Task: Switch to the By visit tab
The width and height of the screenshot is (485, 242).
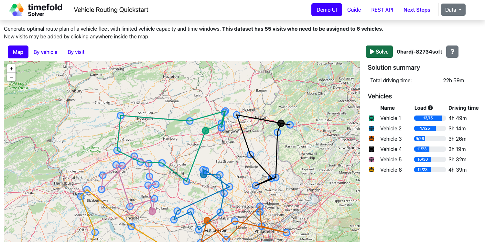Action: 76,52
